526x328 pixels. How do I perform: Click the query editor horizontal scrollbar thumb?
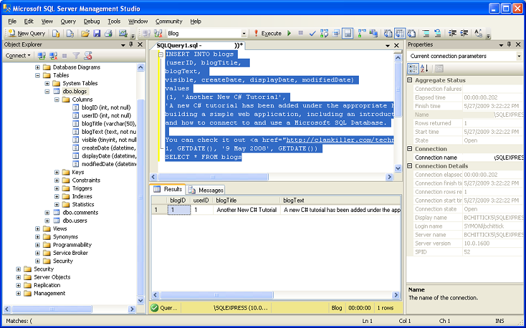coord(213,177)
